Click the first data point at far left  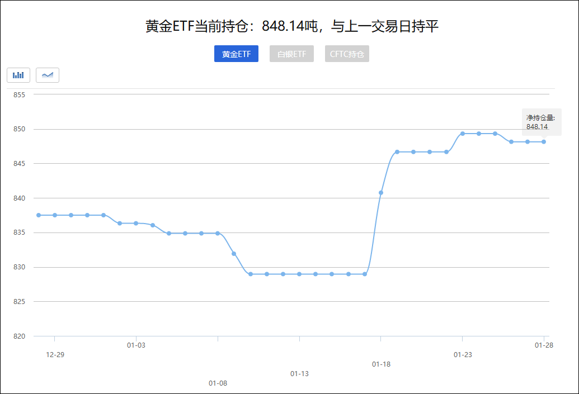point(39,215)
